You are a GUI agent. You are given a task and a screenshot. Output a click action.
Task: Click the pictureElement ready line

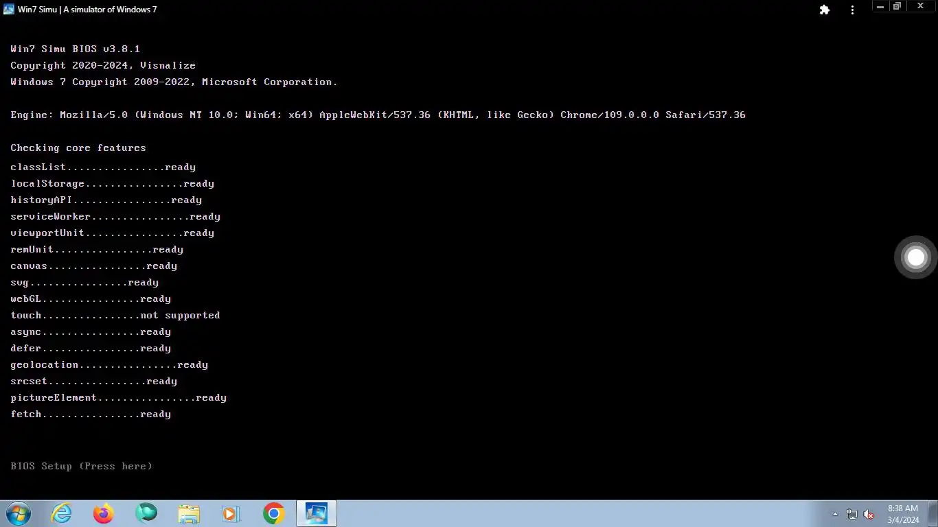coord(119,397)
